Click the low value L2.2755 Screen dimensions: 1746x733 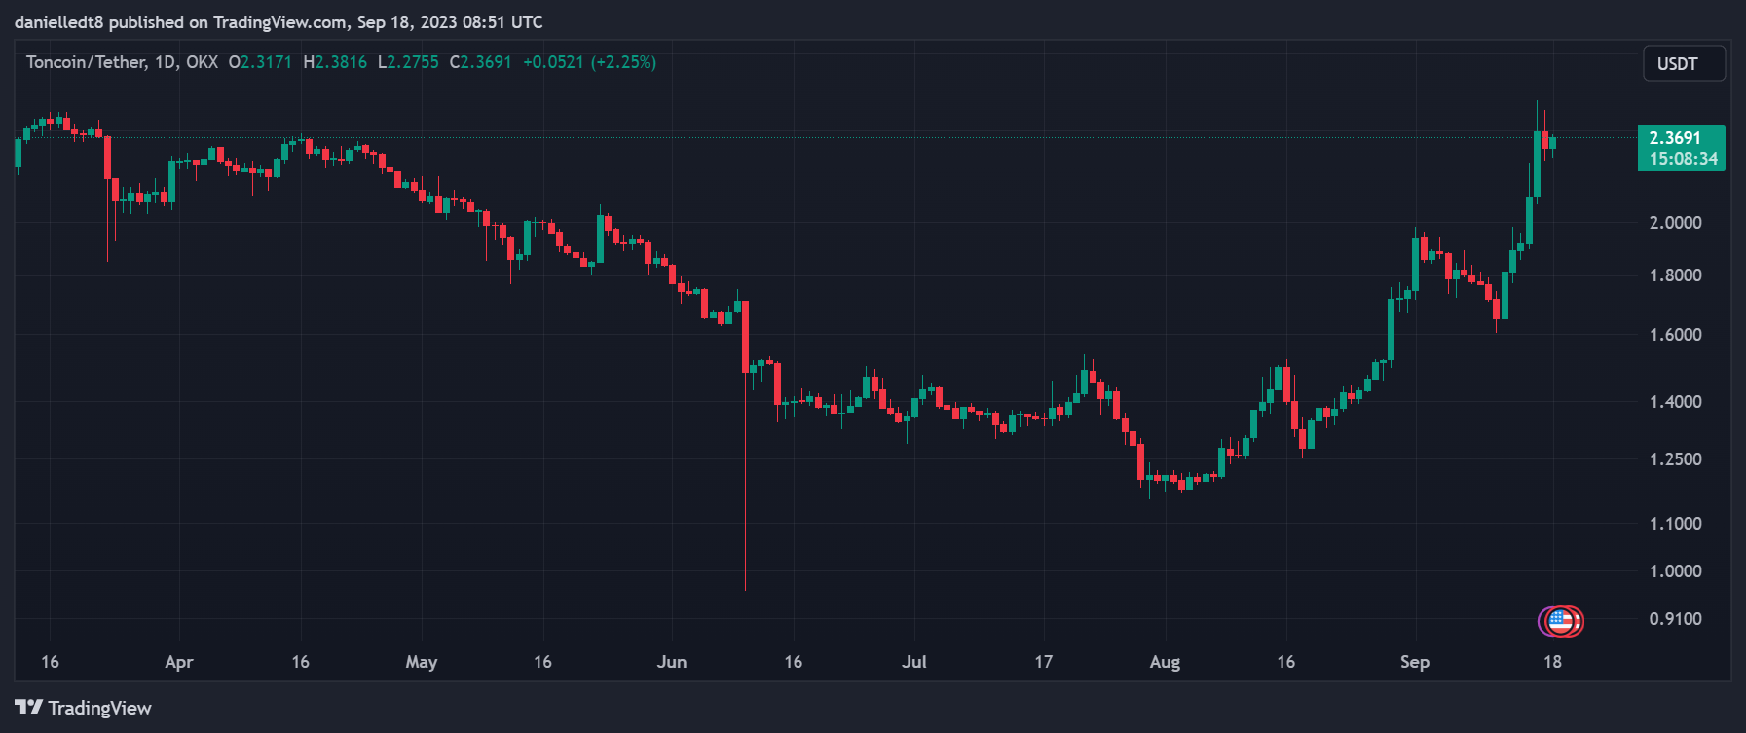(x=408, y=62)
